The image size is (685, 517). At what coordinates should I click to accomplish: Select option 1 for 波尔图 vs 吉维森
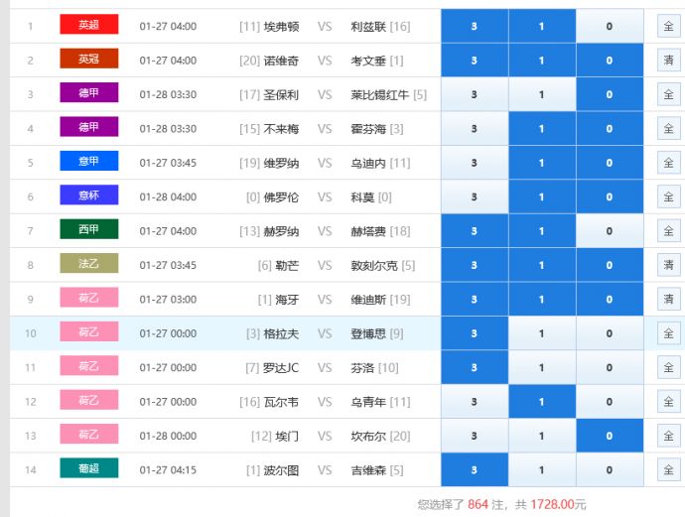click(541, 470)
